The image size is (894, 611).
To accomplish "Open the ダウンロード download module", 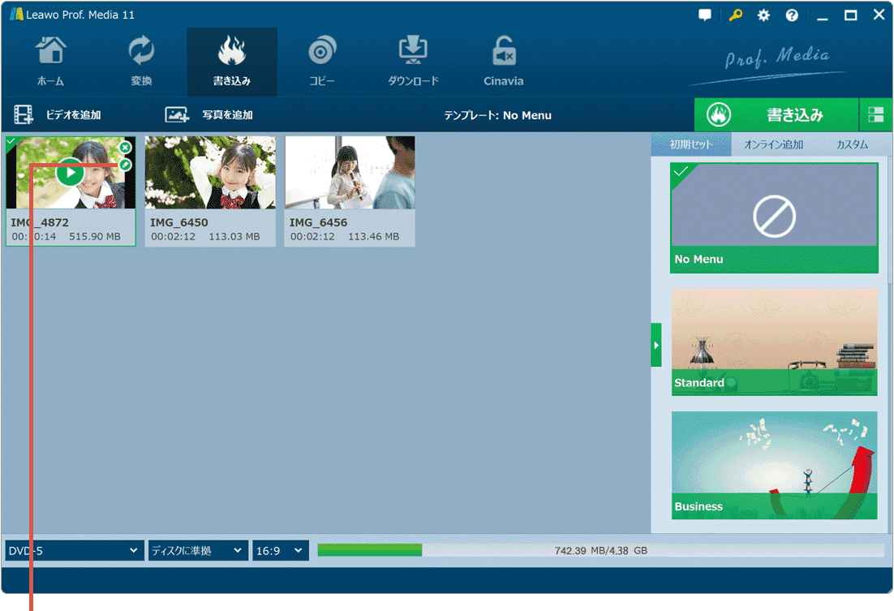I will 413,62.
